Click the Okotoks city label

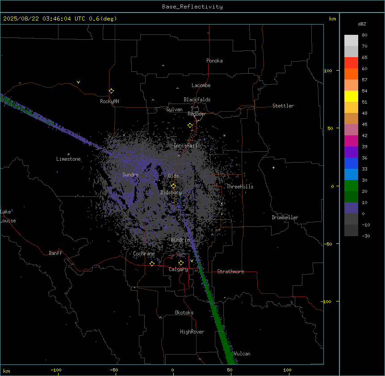184,313
